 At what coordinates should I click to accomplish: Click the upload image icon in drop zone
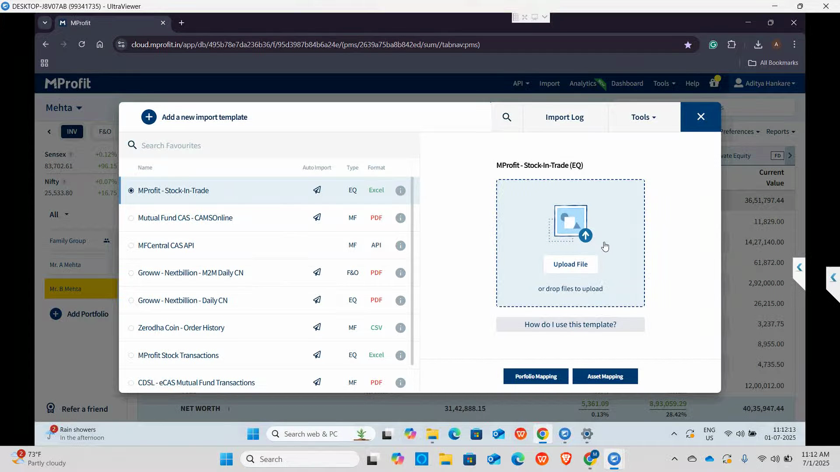pos(570,223)
